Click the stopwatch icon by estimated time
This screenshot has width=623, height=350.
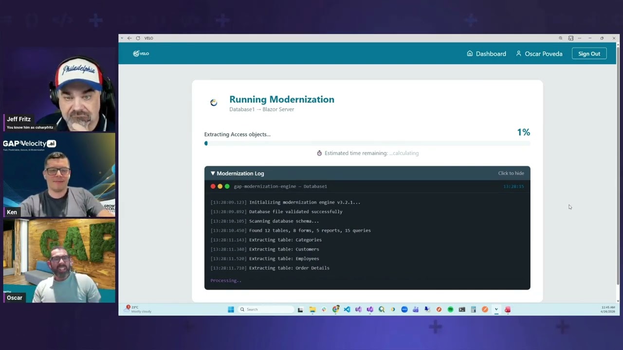point(319,153)
